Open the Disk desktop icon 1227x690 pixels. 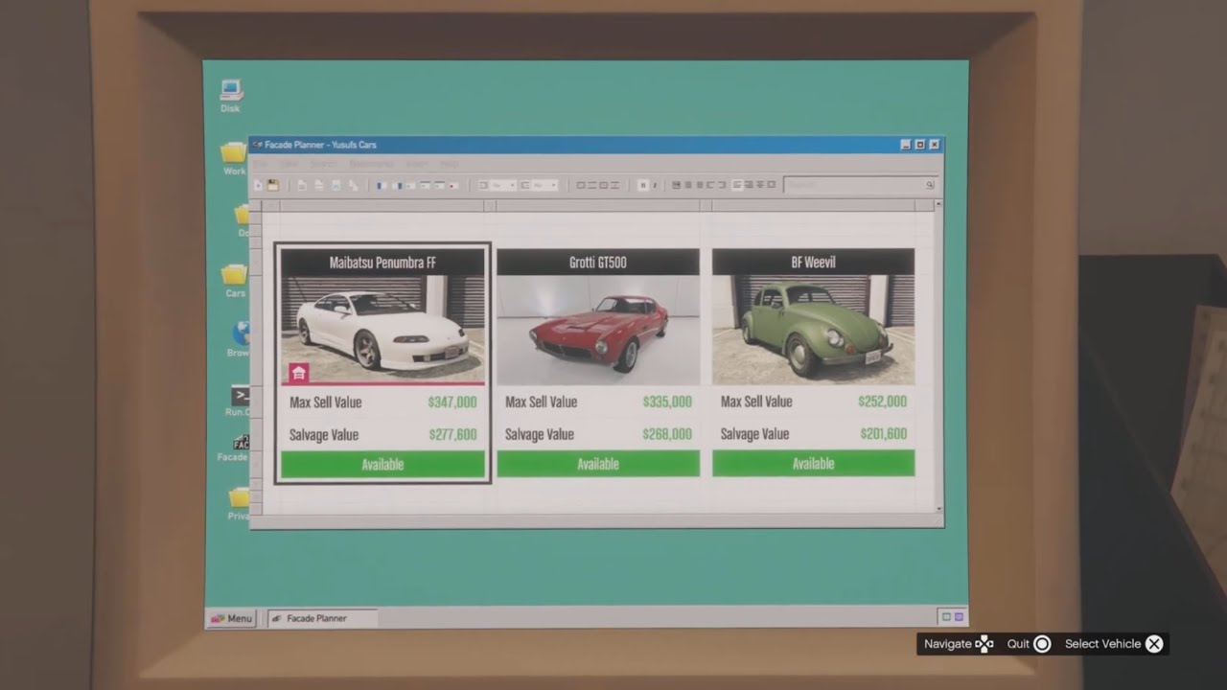pyautogui.click(x=230, y=96)
